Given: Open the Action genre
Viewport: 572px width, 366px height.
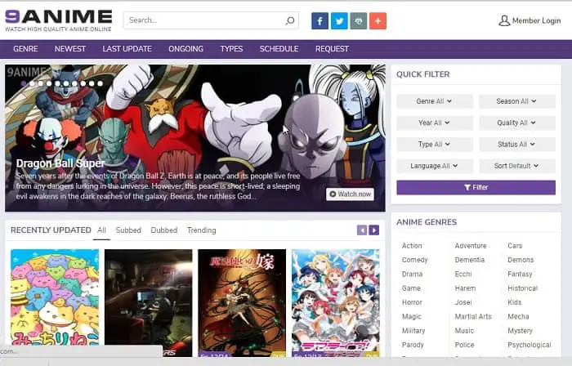Looking at the screenshot, I should (x=412, y=246).
